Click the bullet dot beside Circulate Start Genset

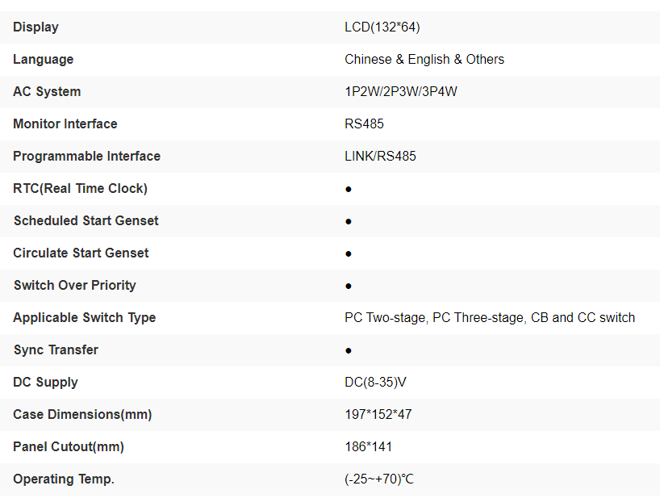(349, 253)
